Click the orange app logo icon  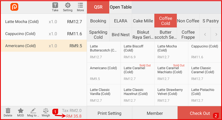tap(14, 7)
